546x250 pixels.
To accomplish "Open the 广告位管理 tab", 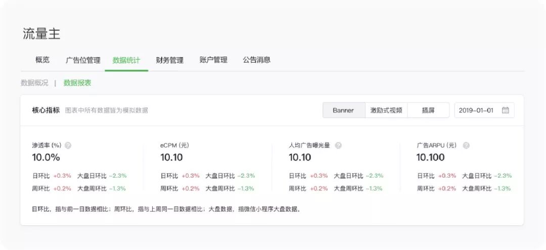I will 83,60.
